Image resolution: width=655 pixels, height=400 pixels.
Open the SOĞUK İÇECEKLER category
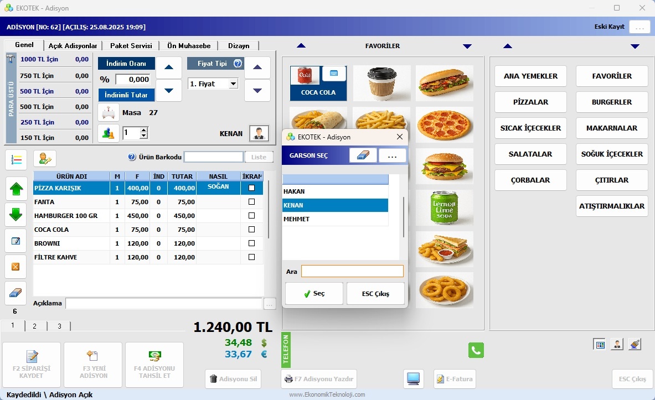612,154
